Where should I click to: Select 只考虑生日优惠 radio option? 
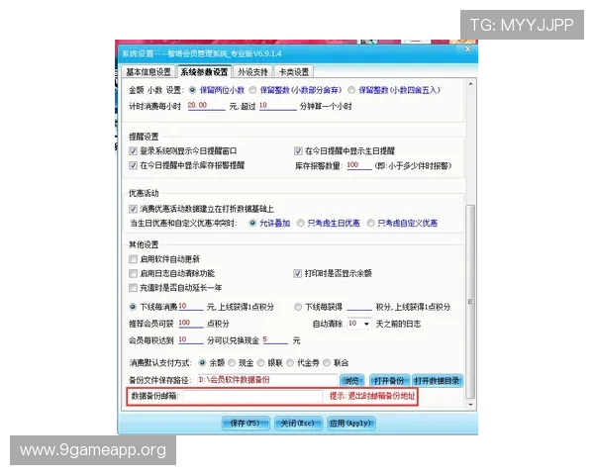coord(300,223)
